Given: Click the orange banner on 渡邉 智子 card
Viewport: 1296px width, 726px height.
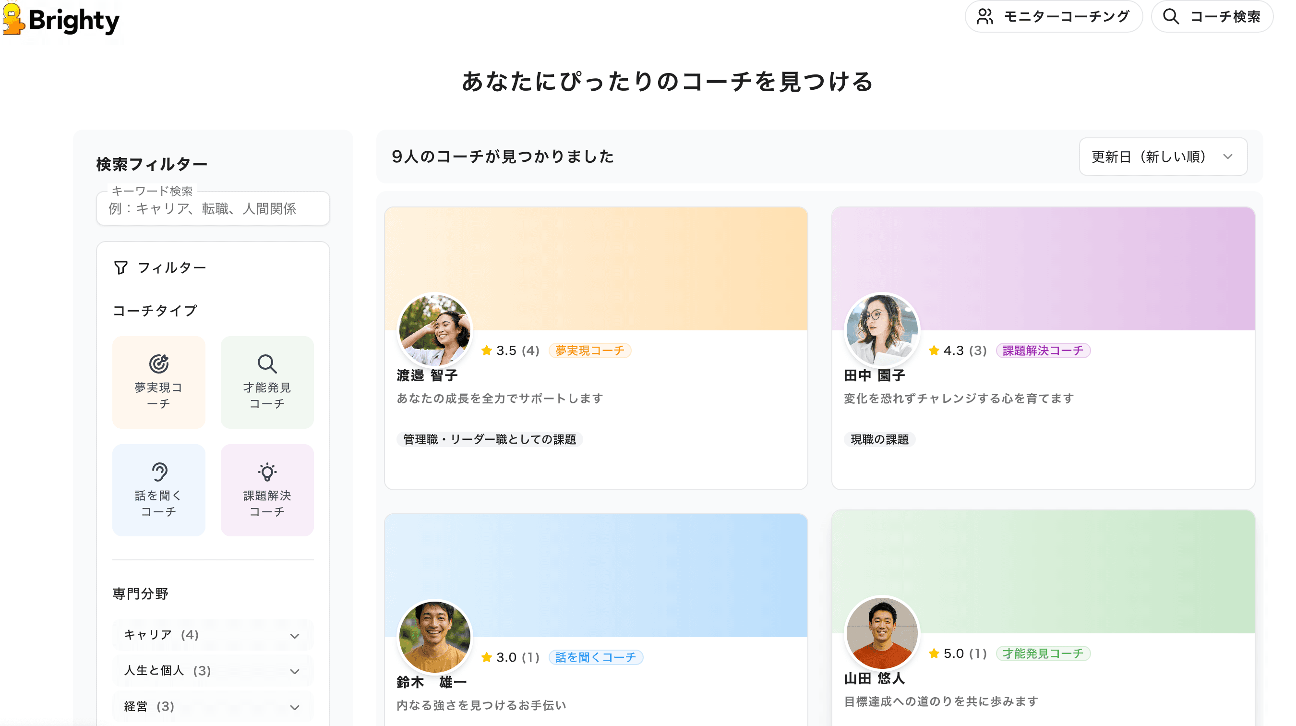Looking at the screenshot, I should coord(596,269).
